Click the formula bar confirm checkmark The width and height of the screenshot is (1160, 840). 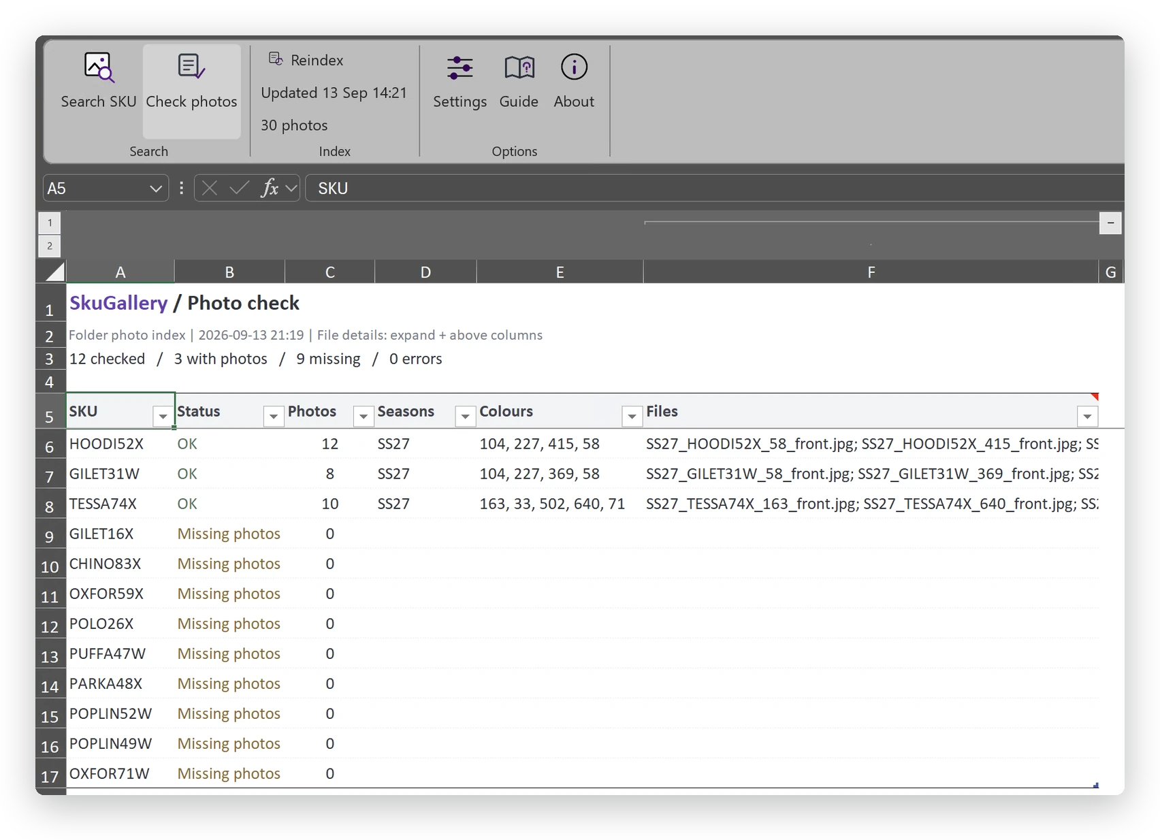(238, 188)
